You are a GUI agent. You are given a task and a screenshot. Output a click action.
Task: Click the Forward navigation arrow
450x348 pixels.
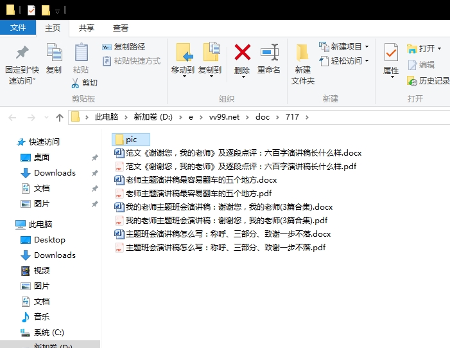coord(31,117)
